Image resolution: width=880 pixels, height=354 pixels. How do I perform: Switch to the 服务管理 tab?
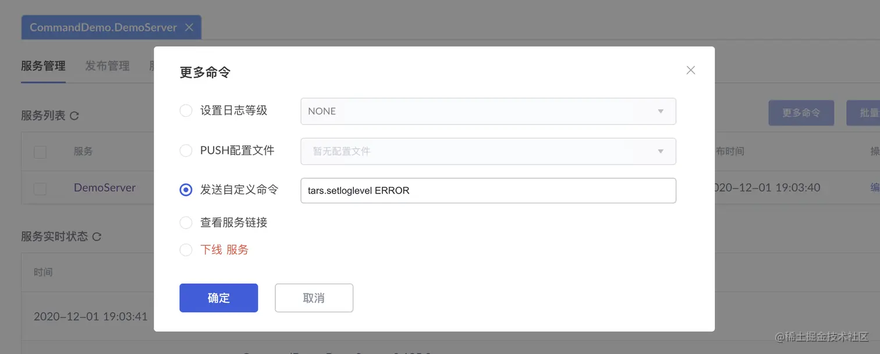[43, 66]
